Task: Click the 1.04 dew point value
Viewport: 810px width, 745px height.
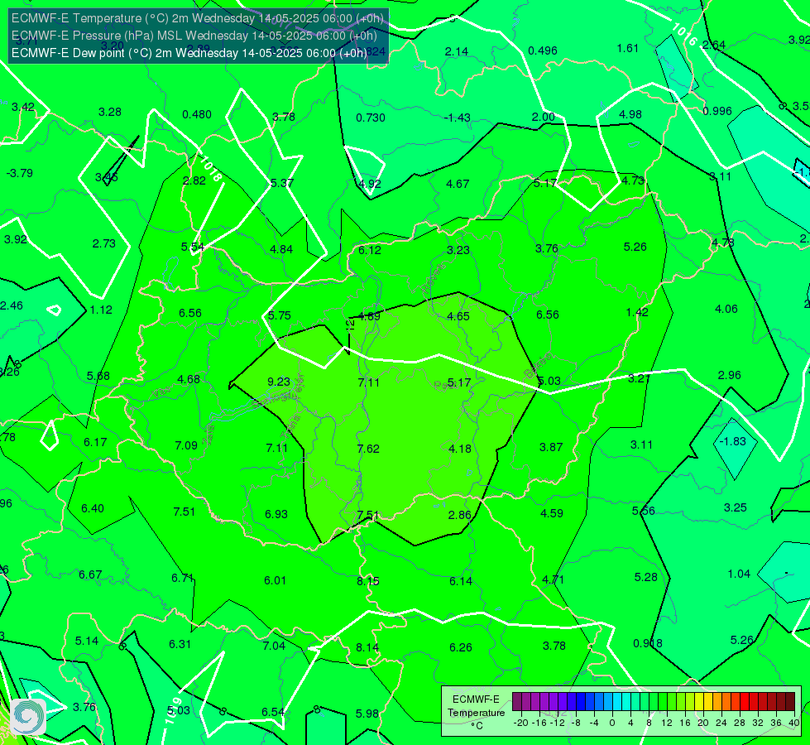Action: (x=739, y=574)
